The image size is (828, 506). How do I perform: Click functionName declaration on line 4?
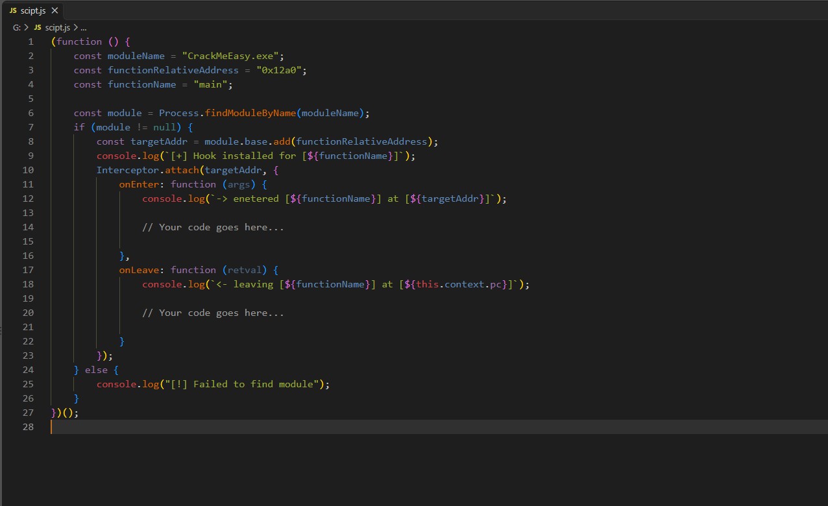(142, 84)
